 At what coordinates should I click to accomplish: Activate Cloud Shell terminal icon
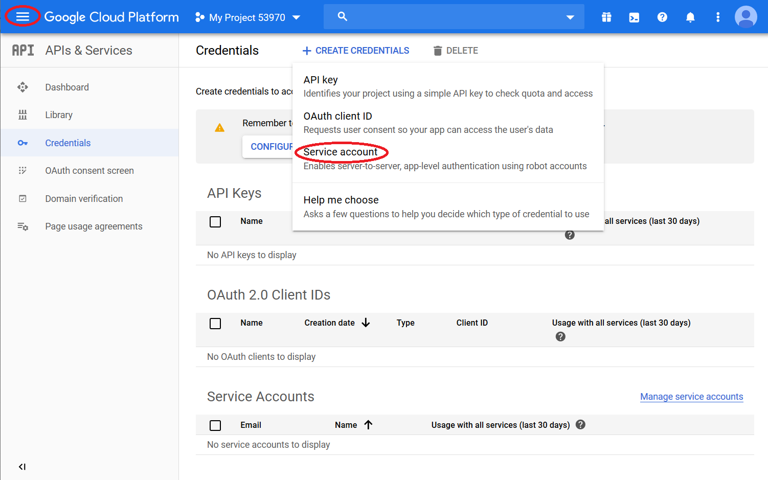pos(634,17)
